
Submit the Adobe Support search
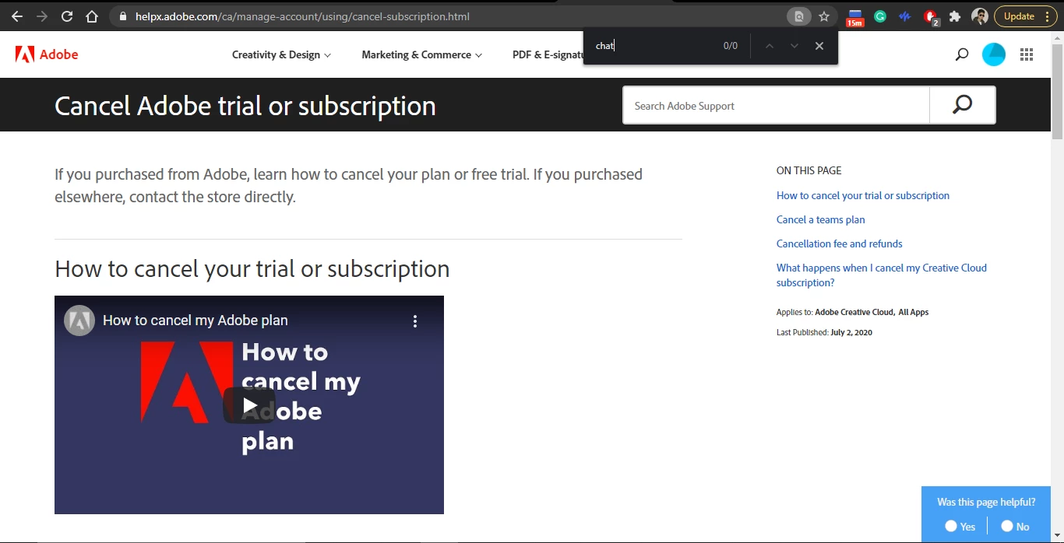tap(963, 105)
